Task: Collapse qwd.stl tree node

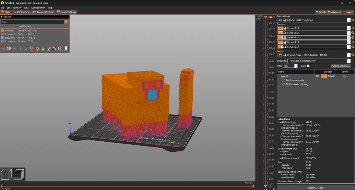Action: 279,76
